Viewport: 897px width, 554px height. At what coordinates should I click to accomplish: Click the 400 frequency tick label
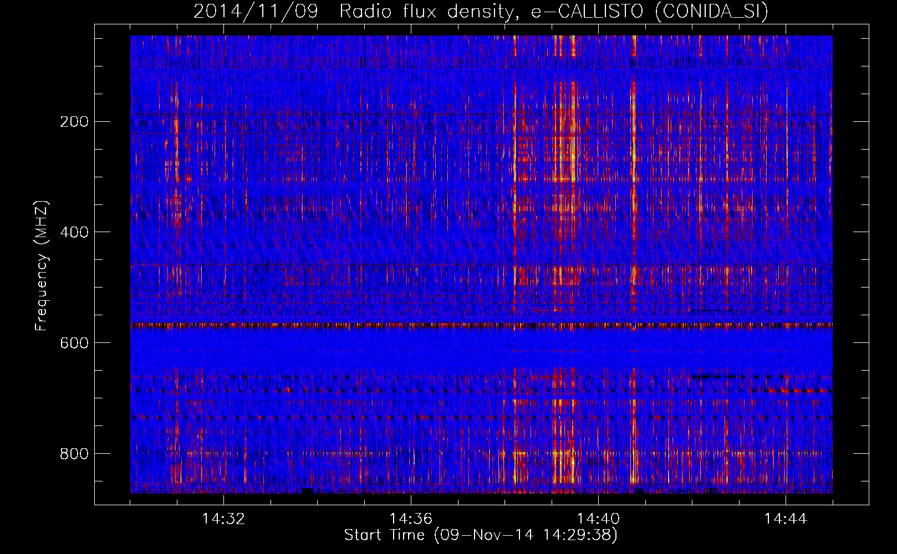click(x=74, y=232)
